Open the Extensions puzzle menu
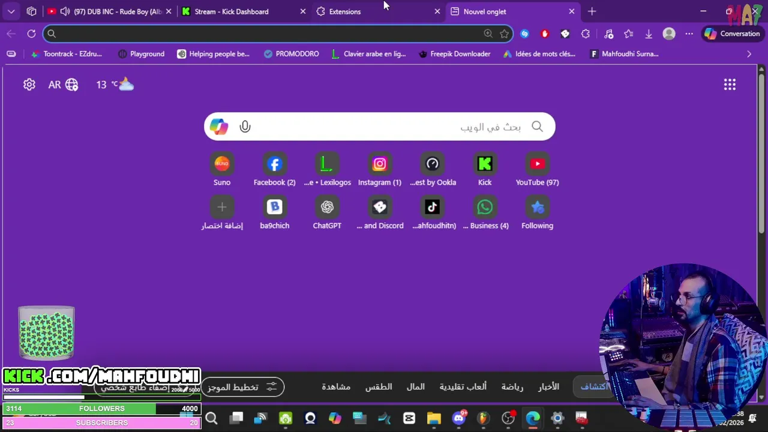Image resolution: width=768 pixels, height=432 pixels. [x=585, y=34]
